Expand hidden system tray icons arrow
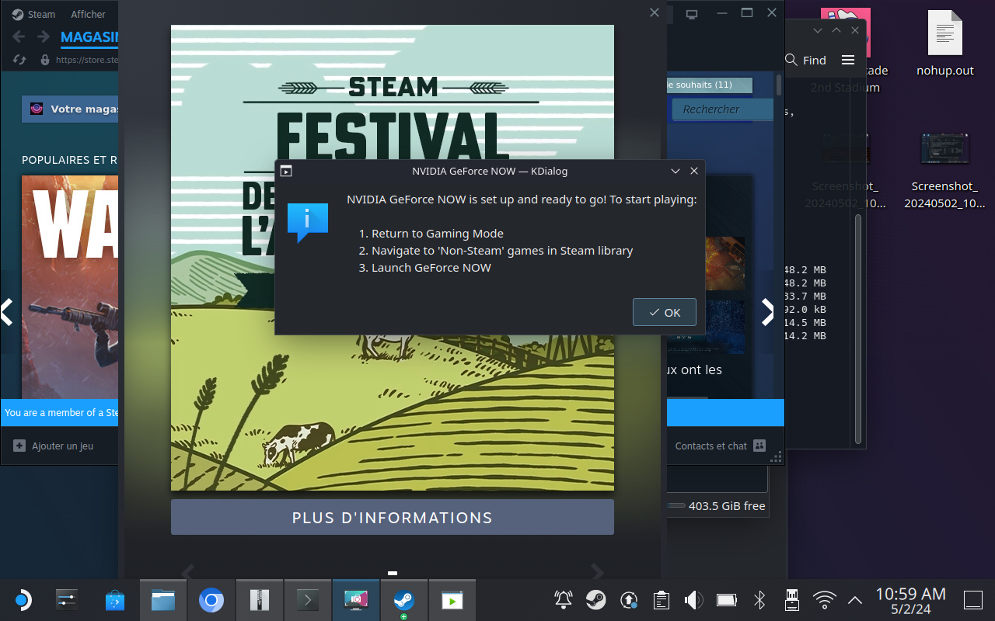 click(x=855, y=600)
